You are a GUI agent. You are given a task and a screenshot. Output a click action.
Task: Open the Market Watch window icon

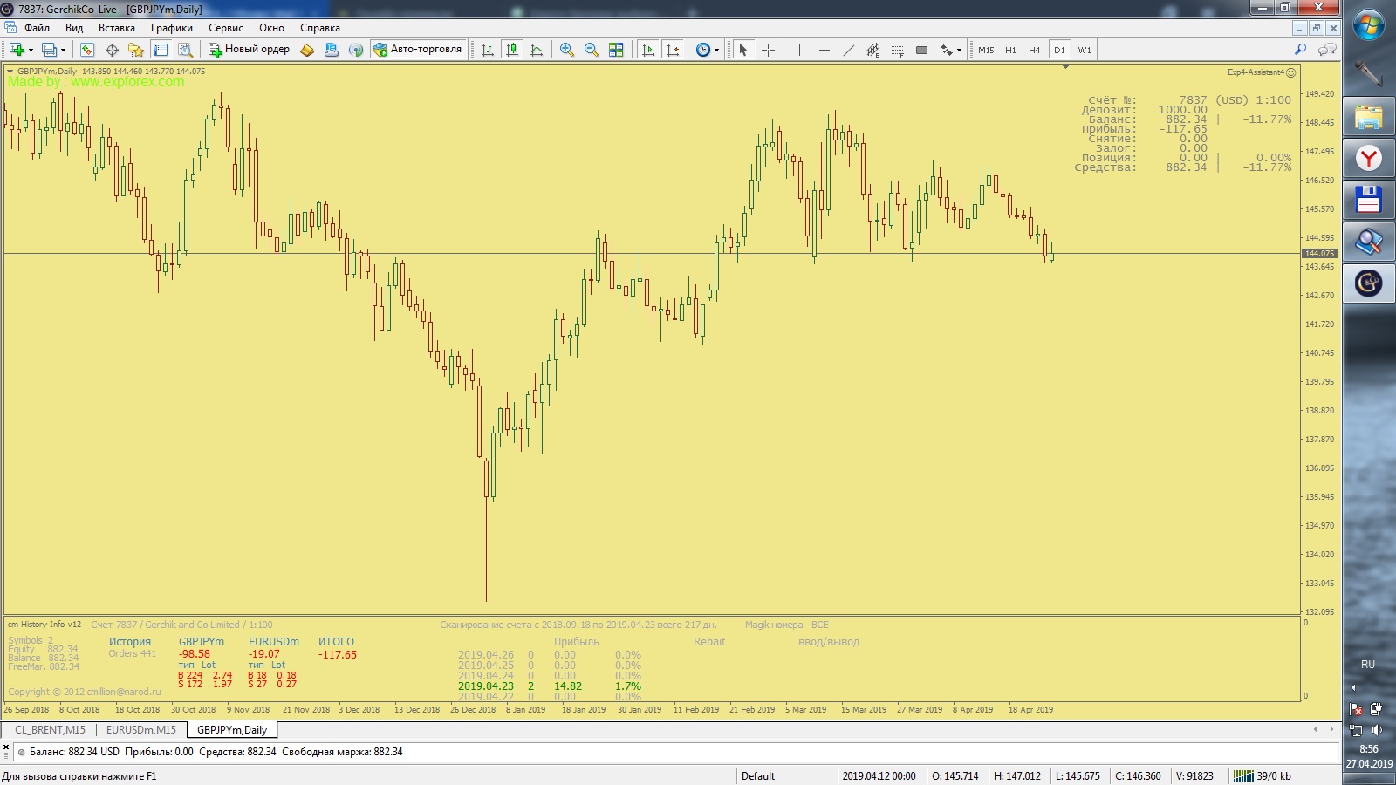(x=87, y=50)
